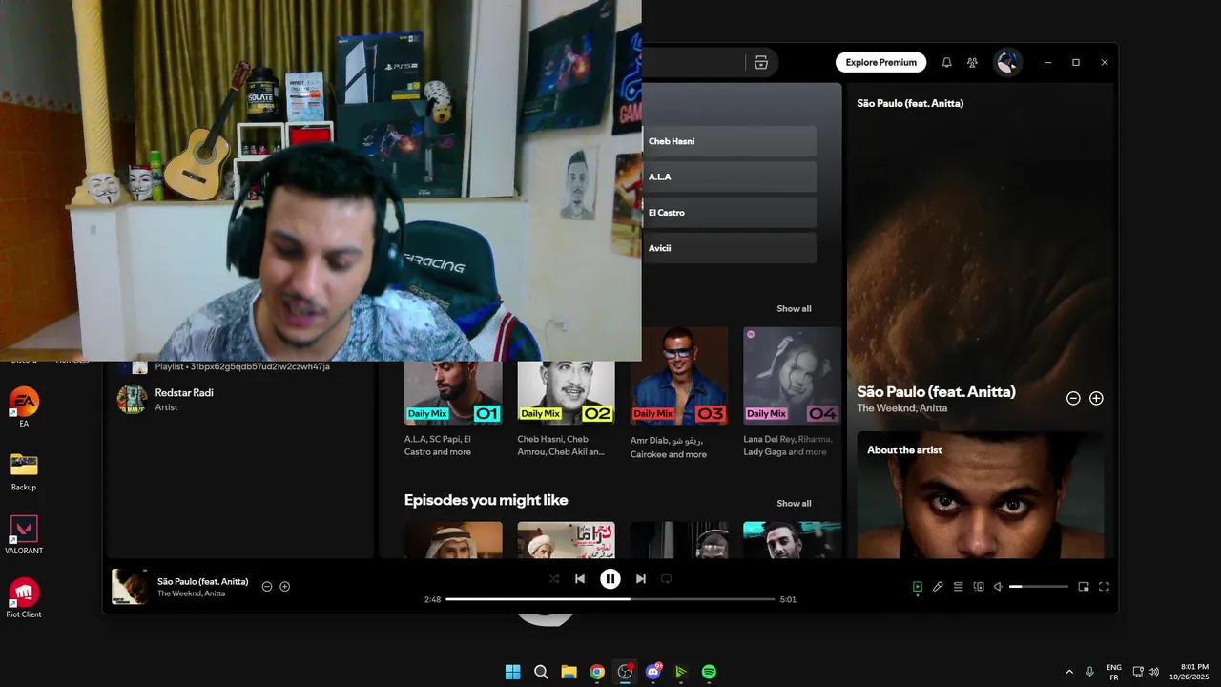The image size is (1221, 687).
Task: Open taskbar search
Action: click(x=541, y=672)
